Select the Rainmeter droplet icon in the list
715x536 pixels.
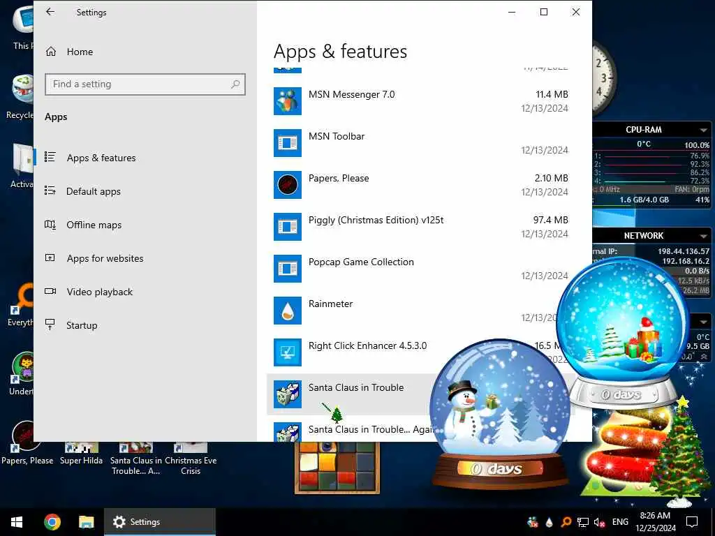click(287, 311)
